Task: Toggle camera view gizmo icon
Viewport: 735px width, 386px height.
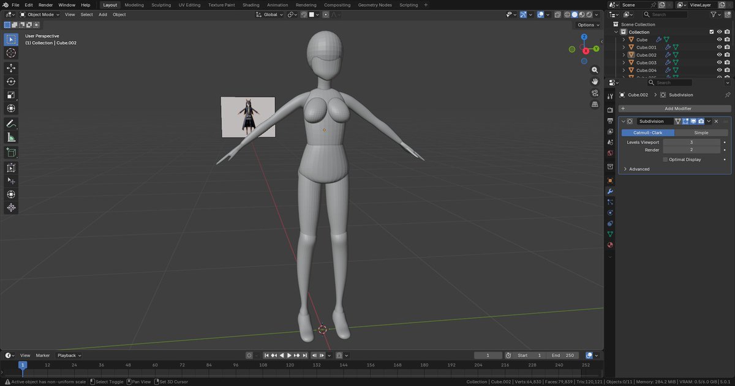Action: (x=595, y=93)
